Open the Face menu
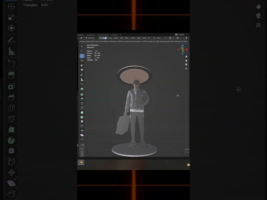 144,38
